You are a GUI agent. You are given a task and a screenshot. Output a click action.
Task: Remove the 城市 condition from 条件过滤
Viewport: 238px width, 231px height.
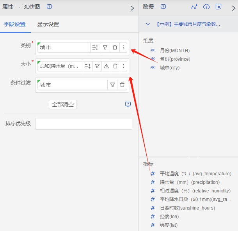[122, 85]
